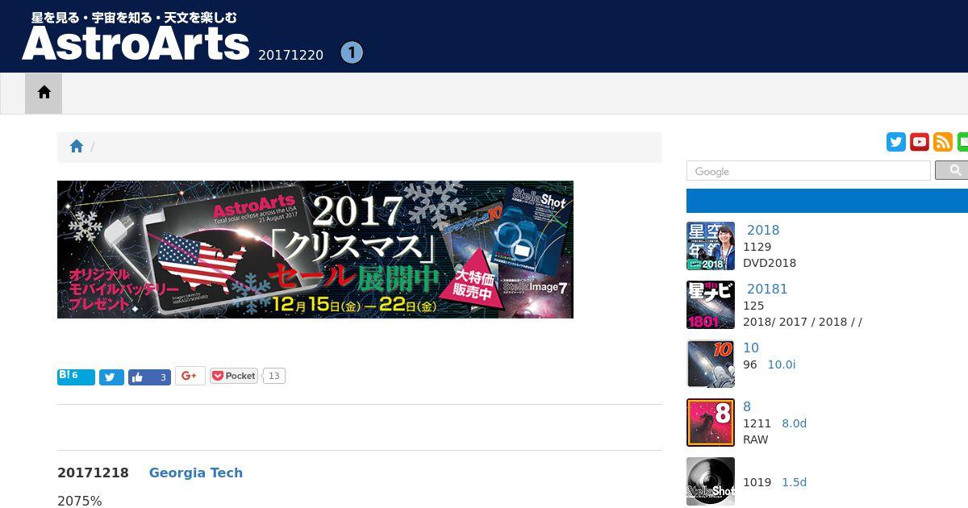
Task: Open the Twitter icon at top right
Action: (896, 142)
